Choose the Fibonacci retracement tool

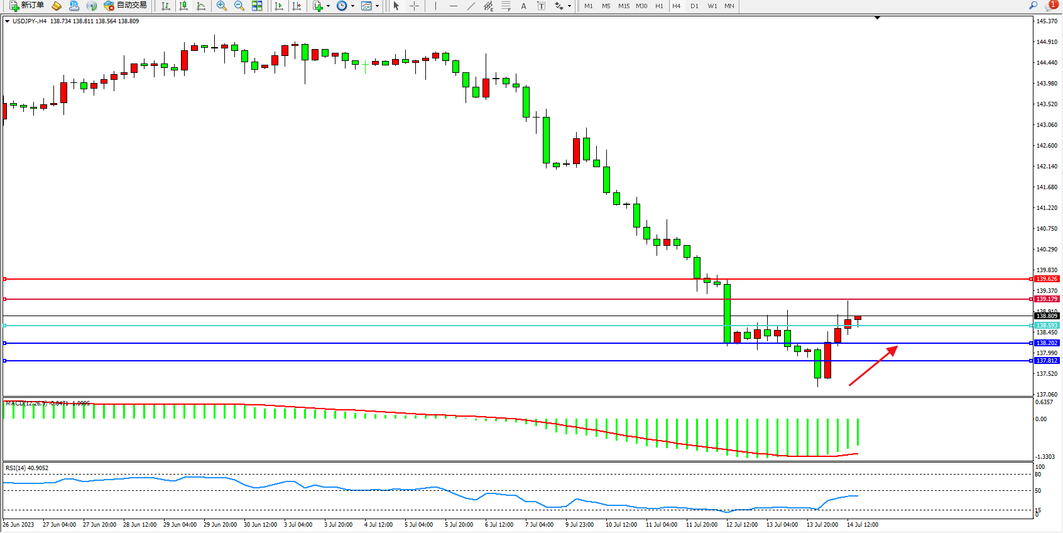click(506, 6)
